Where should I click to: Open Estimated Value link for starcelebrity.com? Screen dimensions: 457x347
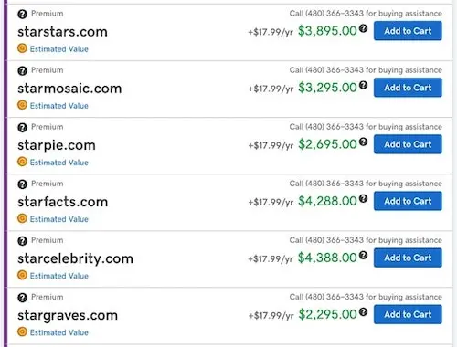(x=59, y=276)
